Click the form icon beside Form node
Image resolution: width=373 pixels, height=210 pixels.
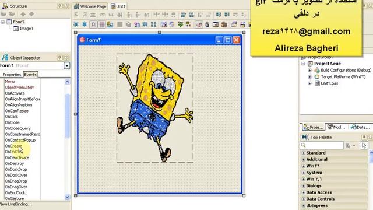(x=9, y=22)
